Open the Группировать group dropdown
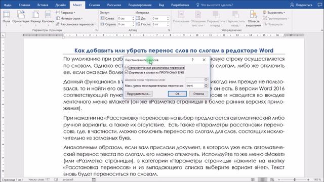The width and height of the screenshot is (324, 182). point(275,18)
